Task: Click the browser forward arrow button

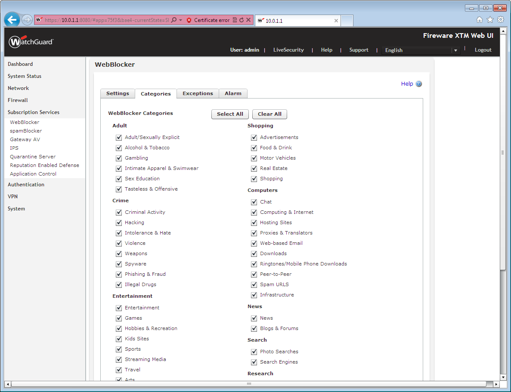Action: 27,20
